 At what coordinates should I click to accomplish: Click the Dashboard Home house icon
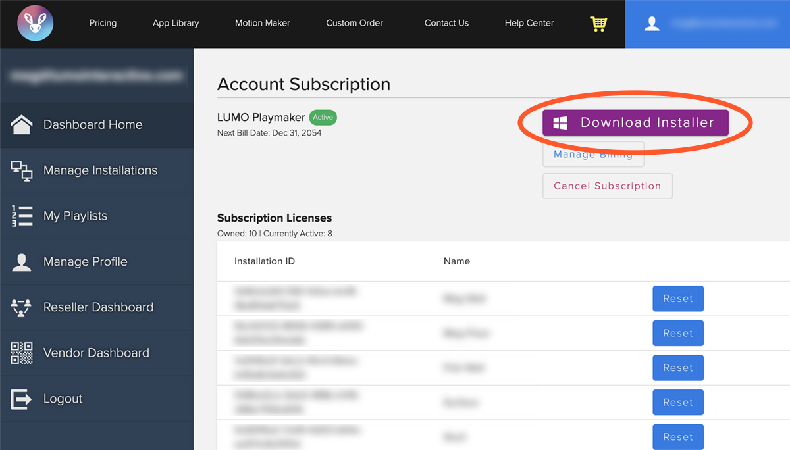(22, 124)
